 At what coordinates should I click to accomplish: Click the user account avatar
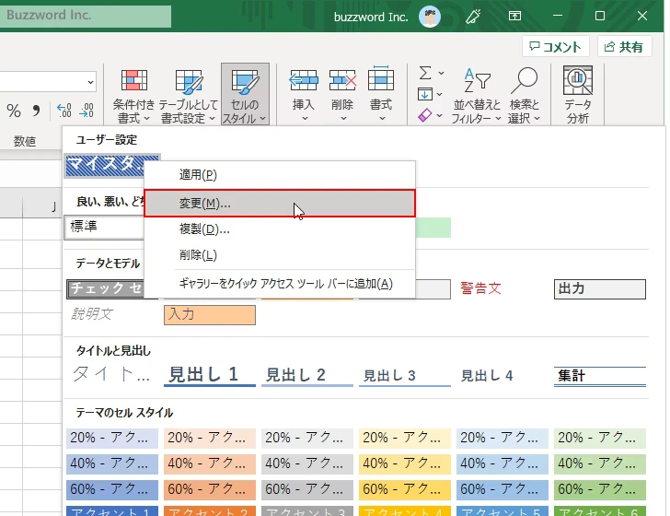430,17
